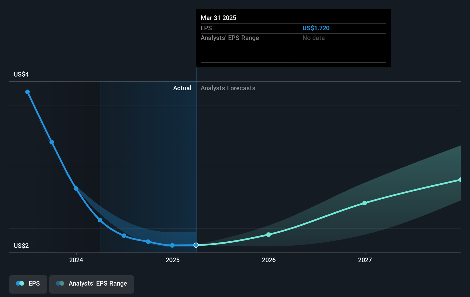470x297 pixels.
Task: Click the EPS data point at the 2024 axis mark
Action: pos(76,188)
